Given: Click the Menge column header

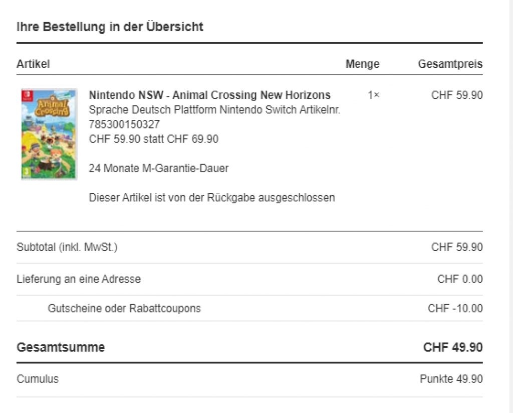Looking at the screenshot, I should click(362, 64).
